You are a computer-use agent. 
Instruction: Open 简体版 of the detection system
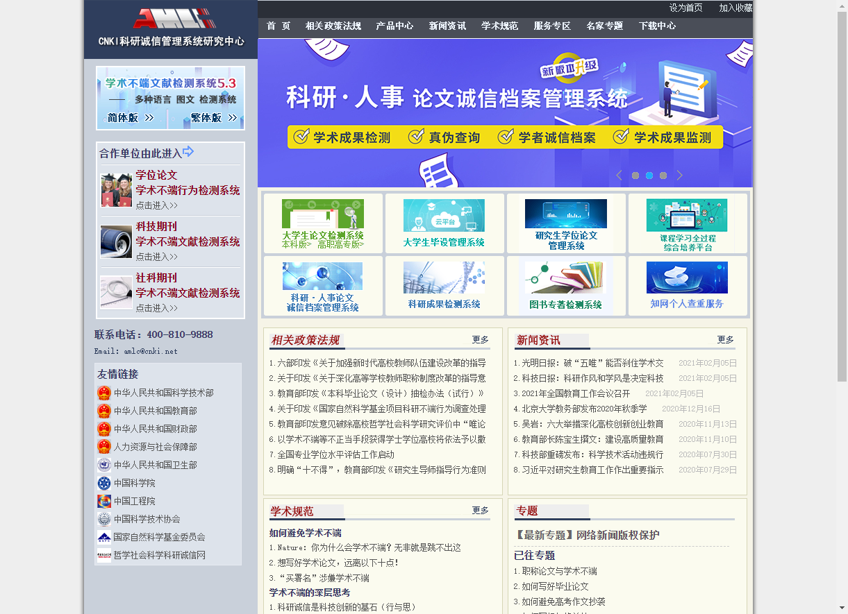click(131, 118)
